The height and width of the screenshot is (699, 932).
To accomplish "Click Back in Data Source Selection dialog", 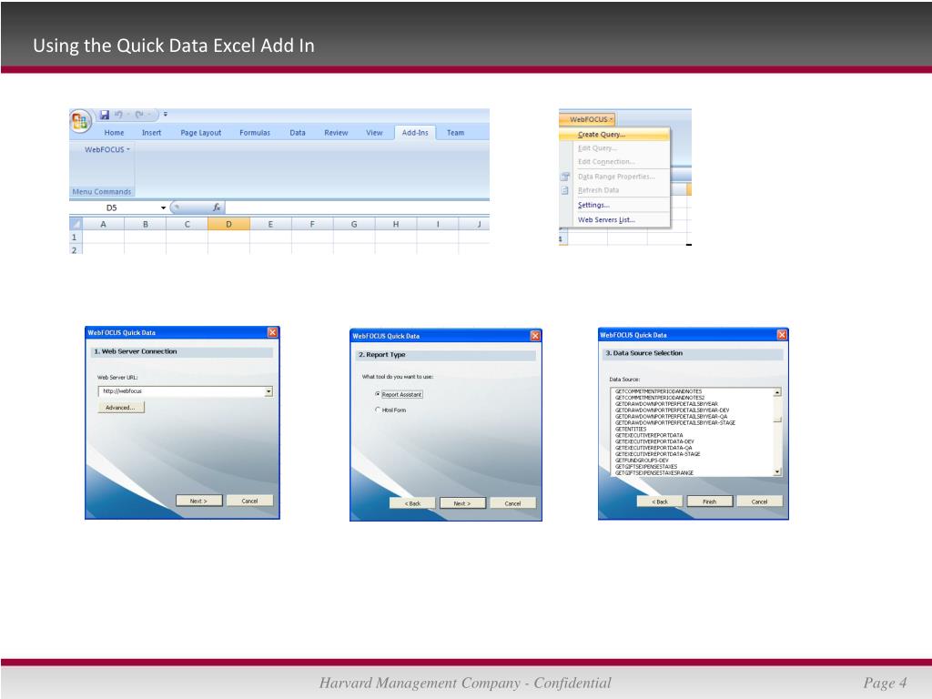I will tap(660, 501).
